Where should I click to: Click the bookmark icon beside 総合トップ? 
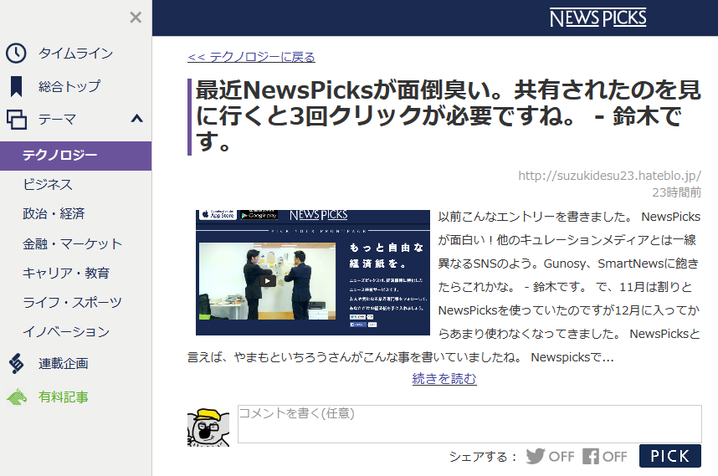(17, 86)
